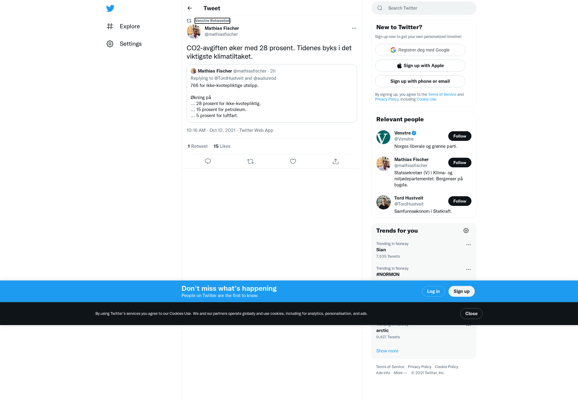Open Mathias Fischer's profile avatar
The width and height of the screenshot is (578, 400).
click(x=194, y=31)
